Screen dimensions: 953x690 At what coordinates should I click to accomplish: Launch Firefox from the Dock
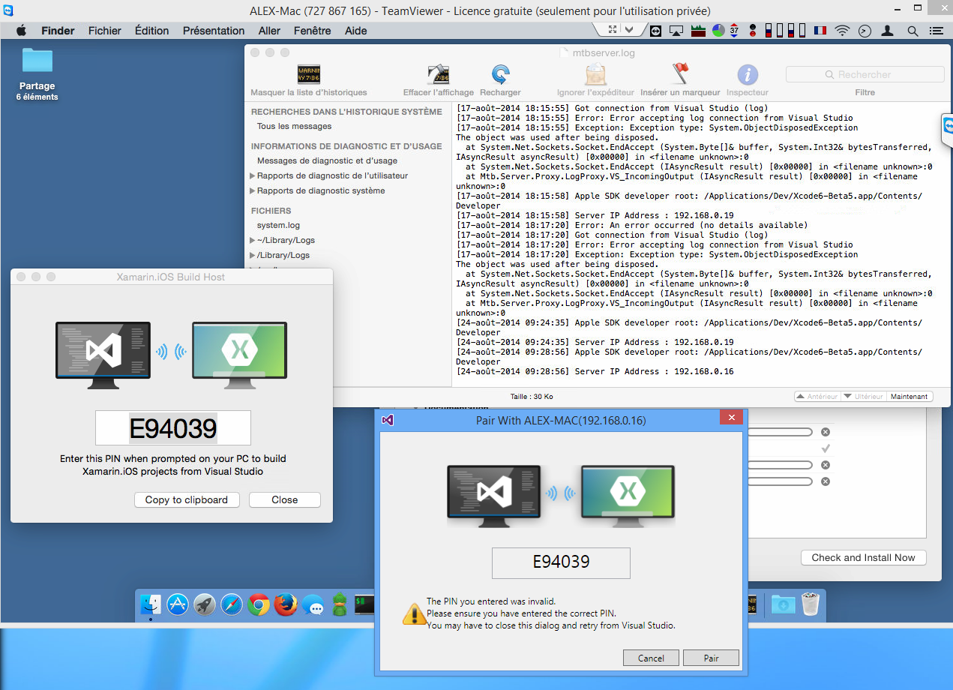pyautogui.click(x=286, y=604)
